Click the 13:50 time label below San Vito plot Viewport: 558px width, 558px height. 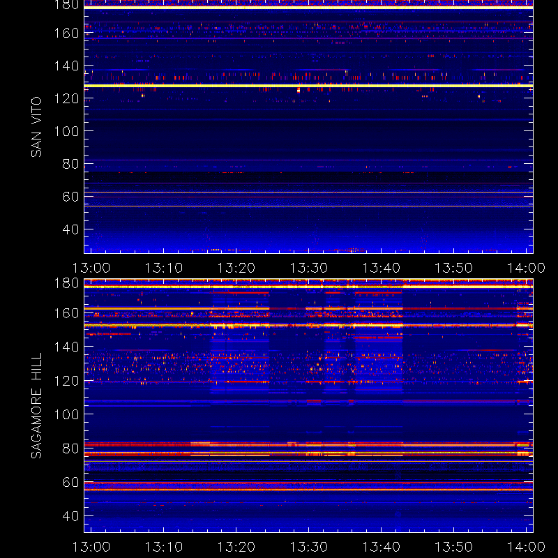(454, 268)
